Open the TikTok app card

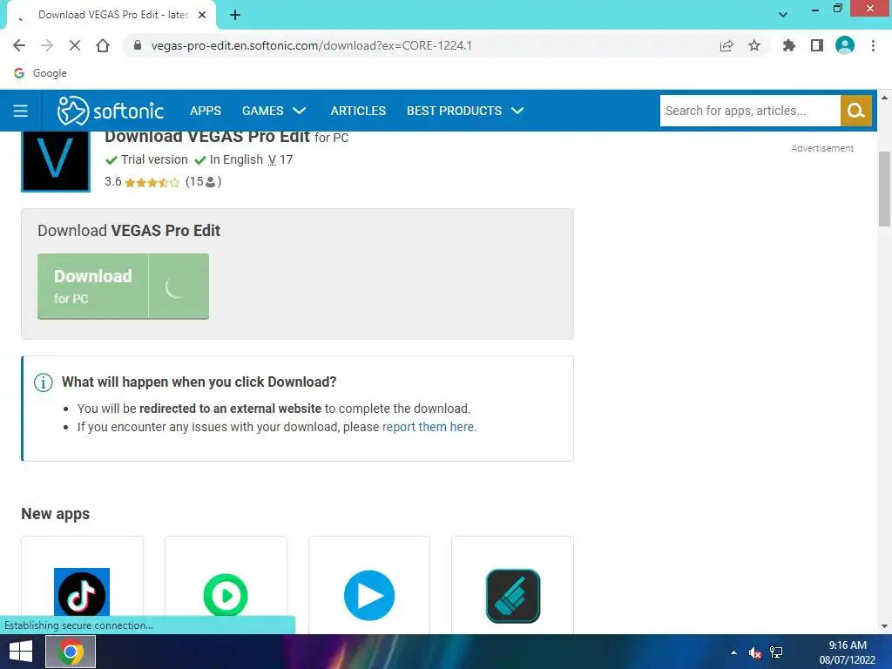click(x=82, y=585)
